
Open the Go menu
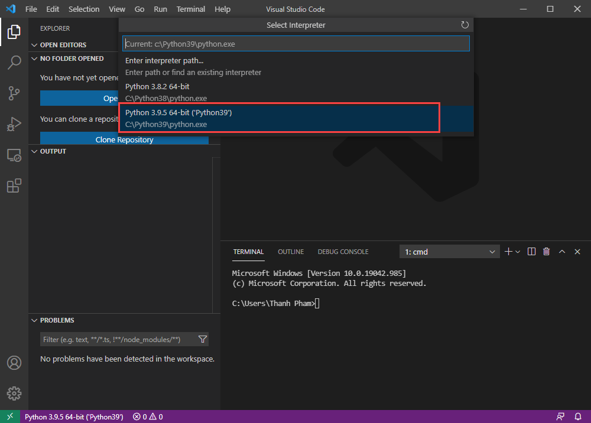tap(139, 9)
